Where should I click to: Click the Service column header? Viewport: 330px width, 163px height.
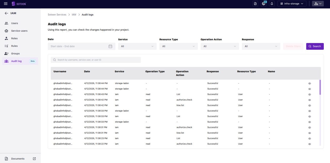[119, 72]
